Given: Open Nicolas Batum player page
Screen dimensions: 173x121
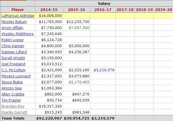Looking at the screenshot, I should click(x=14, y=22).
